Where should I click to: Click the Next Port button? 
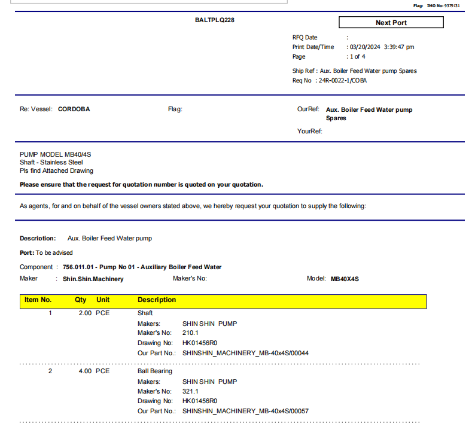click(391, 23)
